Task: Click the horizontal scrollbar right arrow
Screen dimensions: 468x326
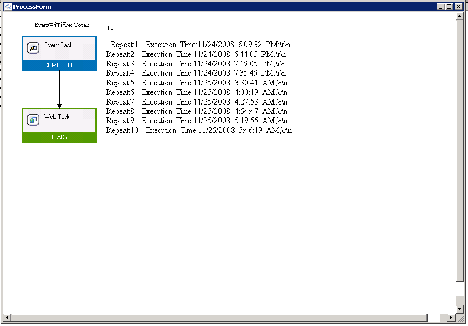Action: pyautogui.click(x=451, y=318)
